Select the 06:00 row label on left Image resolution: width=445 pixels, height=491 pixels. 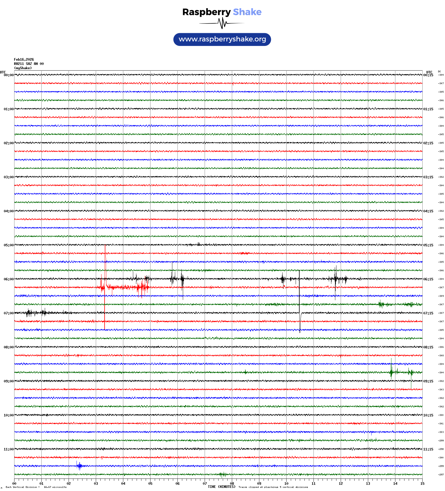click(x=9, y=279)
